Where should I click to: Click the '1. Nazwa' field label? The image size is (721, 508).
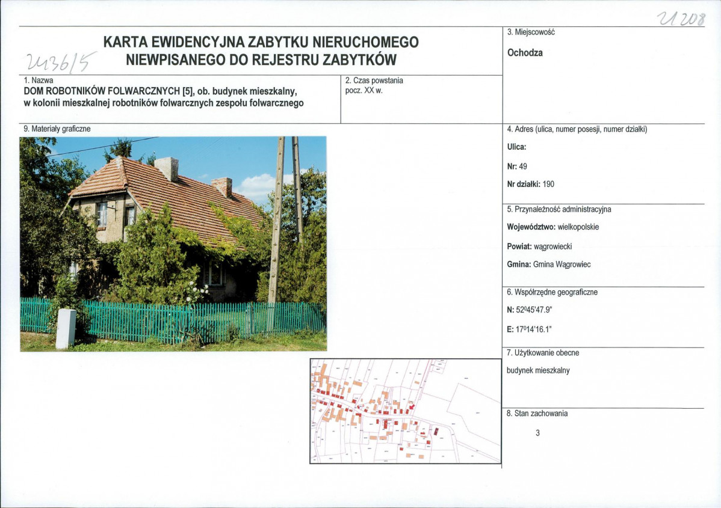coord(38,81)
